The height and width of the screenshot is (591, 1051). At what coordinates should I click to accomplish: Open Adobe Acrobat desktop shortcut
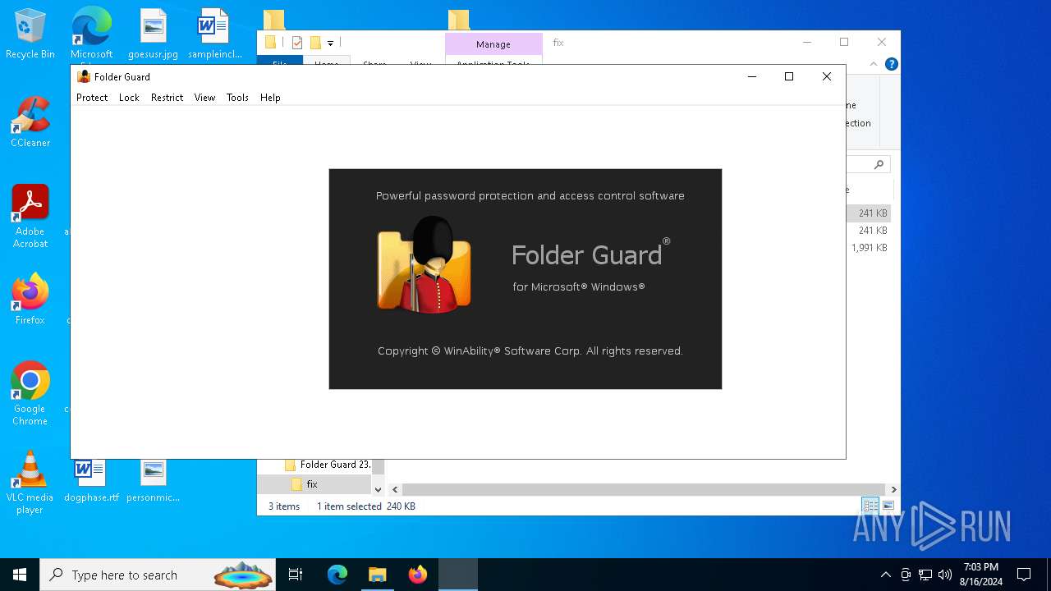(30, 217)
